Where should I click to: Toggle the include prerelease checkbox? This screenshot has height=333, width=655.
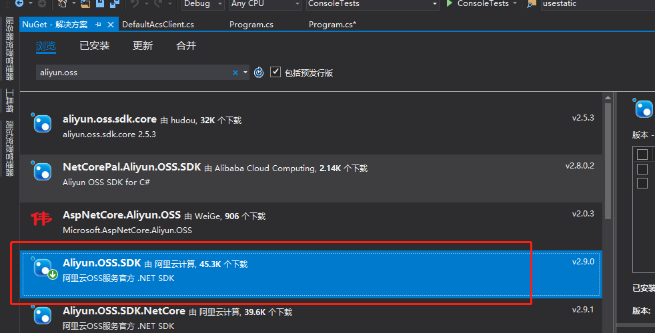[275, 72]
